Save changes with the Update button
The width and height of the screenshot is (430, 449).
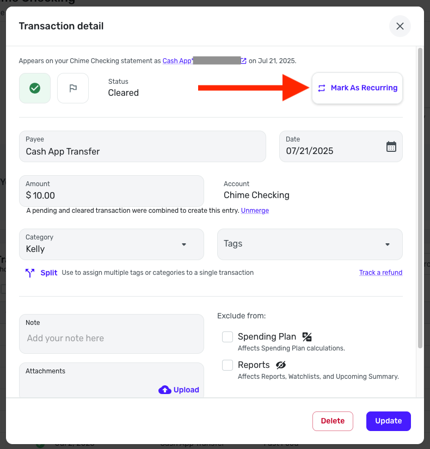(x=389, y=421)
